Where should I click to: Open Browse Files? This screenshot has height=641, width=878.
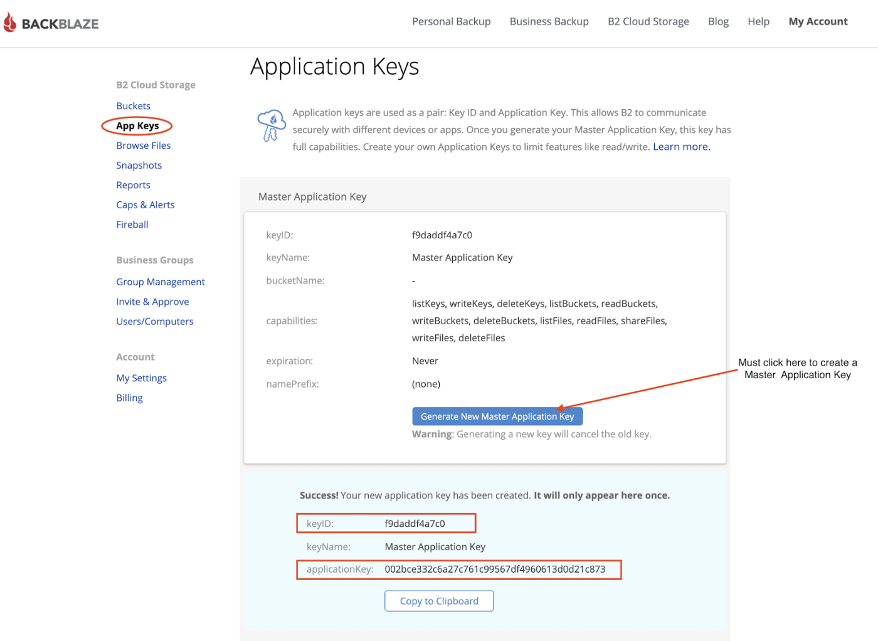143,145
